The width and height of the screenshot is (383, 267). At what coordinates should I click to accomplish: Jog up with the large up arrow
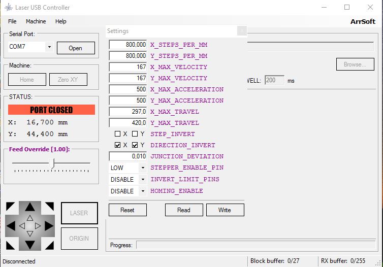[30, 207]
